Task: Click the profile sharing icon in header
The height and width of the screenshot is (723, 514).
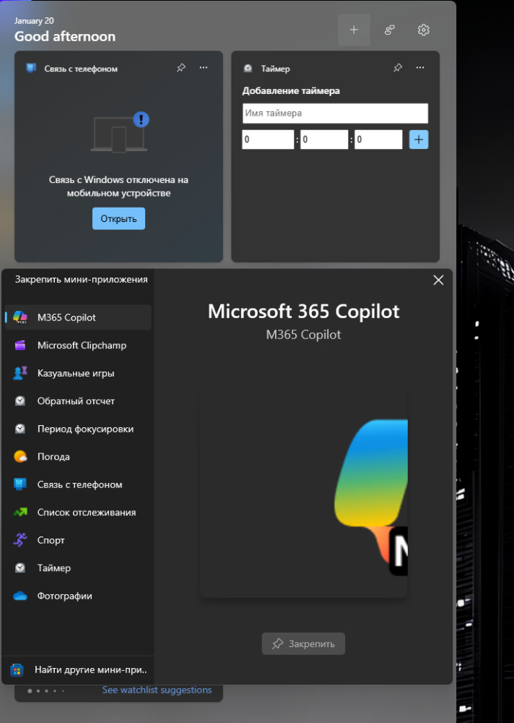Action: (x=389, y=30)
